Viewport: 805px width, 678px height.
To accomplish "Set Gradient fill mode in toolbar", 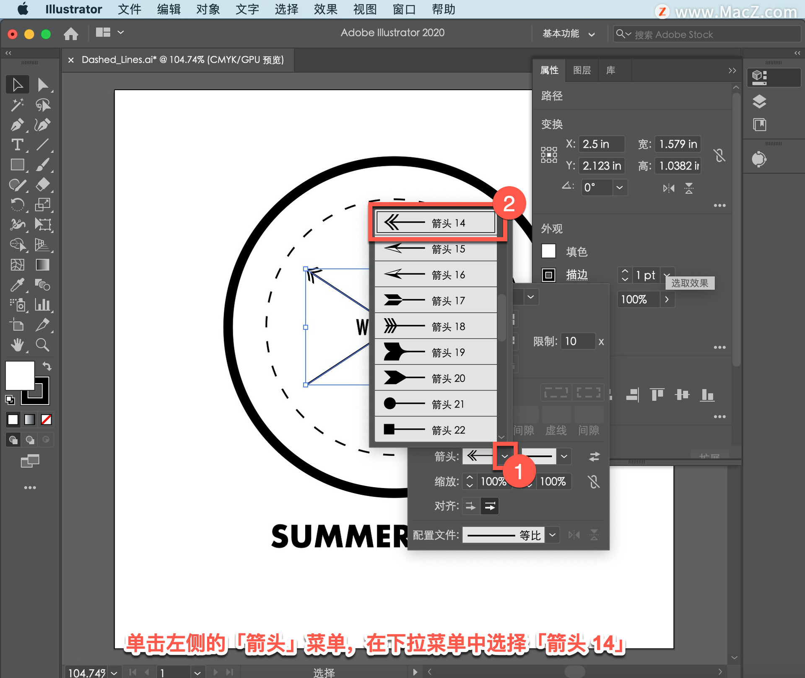I will click(29, 419).
